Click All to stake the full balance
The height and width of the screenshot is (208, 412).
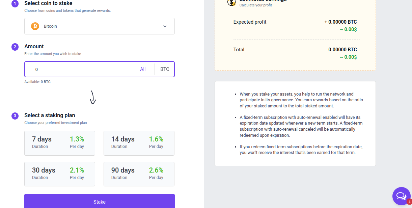click(x=143, y=69)
